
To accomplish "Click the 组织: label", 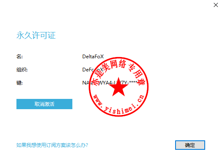I will (22, 70).
